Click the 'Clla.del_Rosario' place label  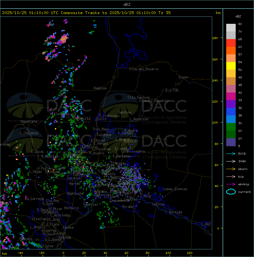point(144,69)
